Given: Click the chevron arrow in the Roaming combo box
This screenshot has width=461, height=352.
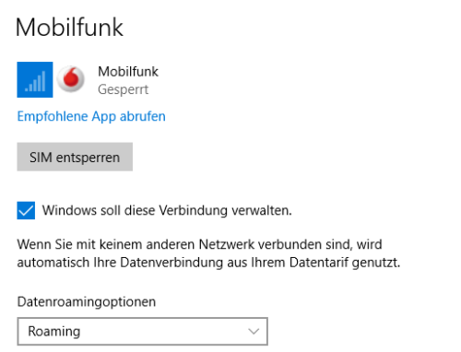Looking at the screenshot, I should (x=254, y=332).
